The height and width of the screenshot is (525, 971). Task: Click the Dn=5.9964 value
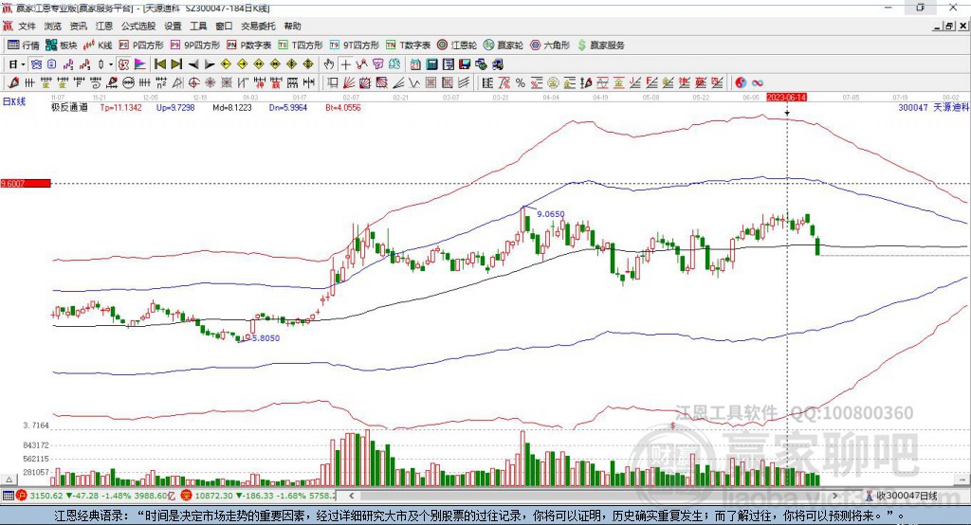tap(288, 107)
